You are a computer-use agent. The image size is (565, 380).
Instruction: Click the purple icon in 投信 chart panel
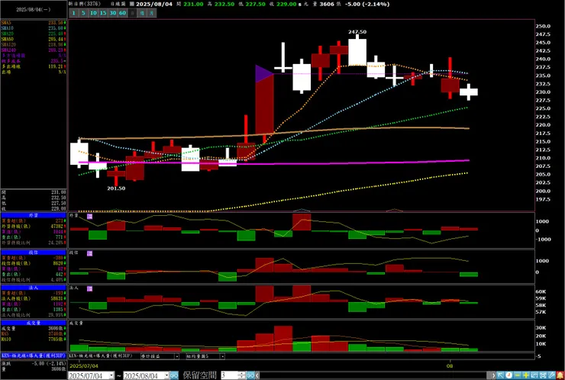(x=90, y=253)
